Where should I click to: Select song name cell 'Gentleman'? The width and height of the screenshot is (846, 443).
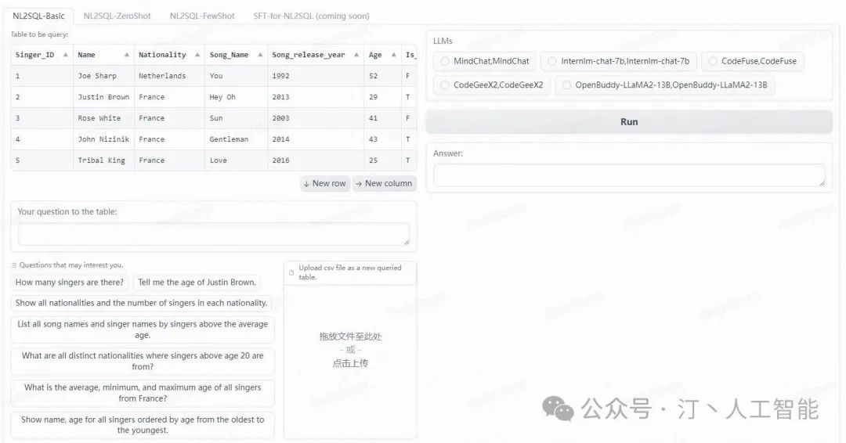coord(237,139)
